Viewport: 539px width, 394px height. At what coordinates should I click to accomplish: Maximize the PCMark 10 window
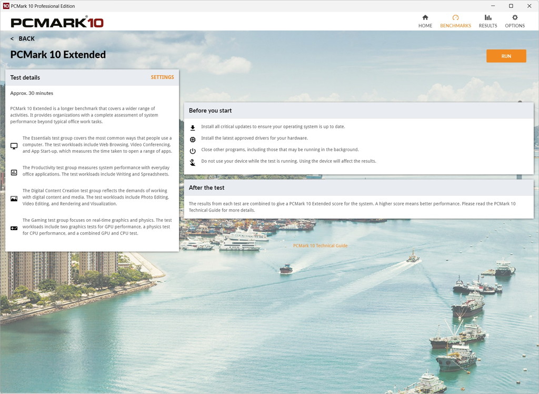click(x=511, y=6)
